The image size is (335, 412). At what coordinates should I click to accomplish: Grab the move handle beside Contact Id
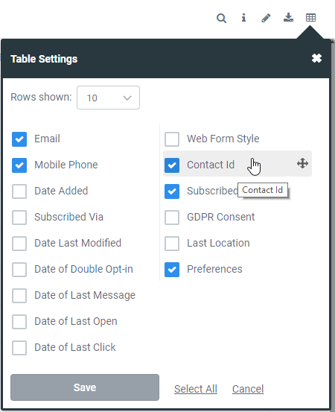pyautogui.click(x=302, y=163)
